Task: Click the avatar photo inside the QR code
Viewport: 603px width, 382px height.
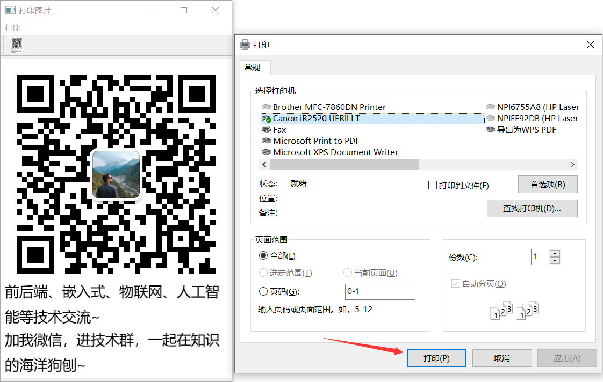Action: [116, 174]
